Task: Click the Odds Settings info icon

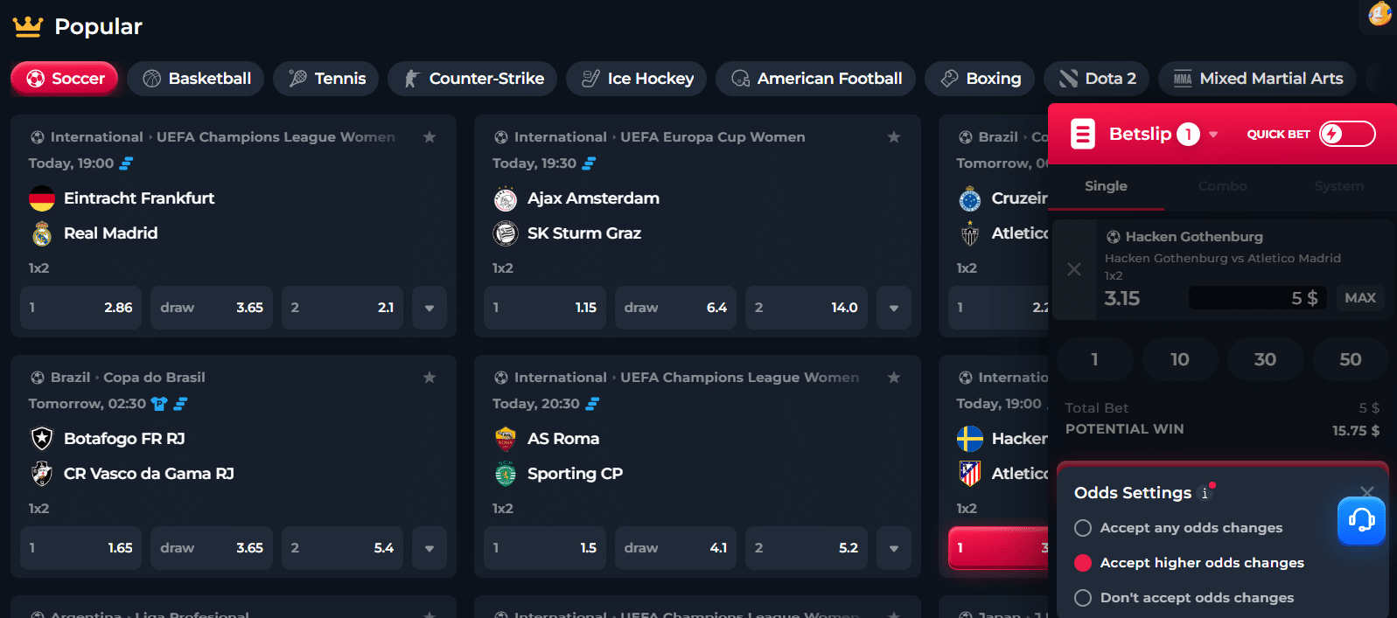Action: tap(1205, 493)
